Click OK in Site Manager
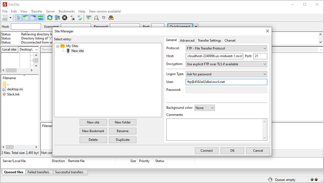Image resolution: width=324 pixels, height=183 pixels. coord(232,151)
